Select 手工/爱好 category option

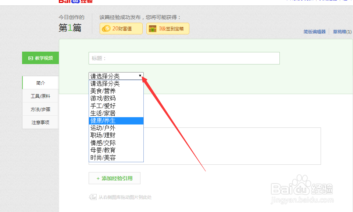[116, 106]
